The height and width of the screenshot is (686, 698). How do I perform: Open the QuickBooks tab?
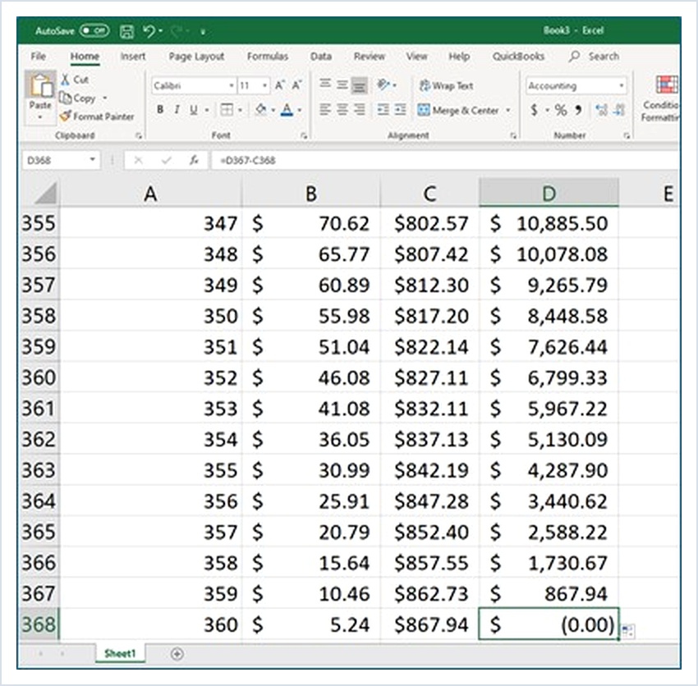click(518, 56)
